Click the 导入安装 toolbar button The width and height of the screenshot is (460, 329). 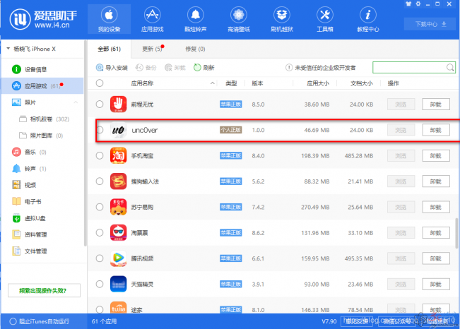point(112,68)
